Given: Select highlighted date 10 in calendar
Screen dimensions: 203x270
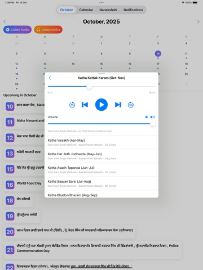Looking at the screenshot, I should tap(158, 53).
